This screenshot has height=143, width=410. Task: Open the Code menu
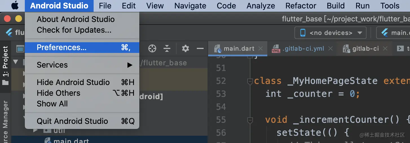pos(226,6)
